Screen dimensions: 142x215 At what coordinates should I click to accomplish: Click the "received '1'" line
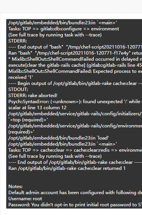(21, 77)
